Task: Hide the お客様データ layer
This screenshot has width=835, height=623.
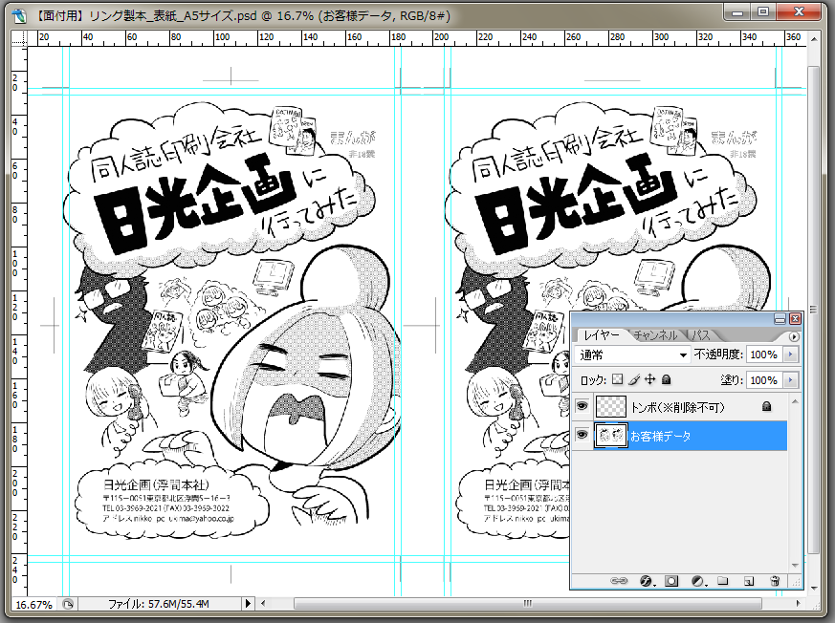Action: click(x=582, y=436)
